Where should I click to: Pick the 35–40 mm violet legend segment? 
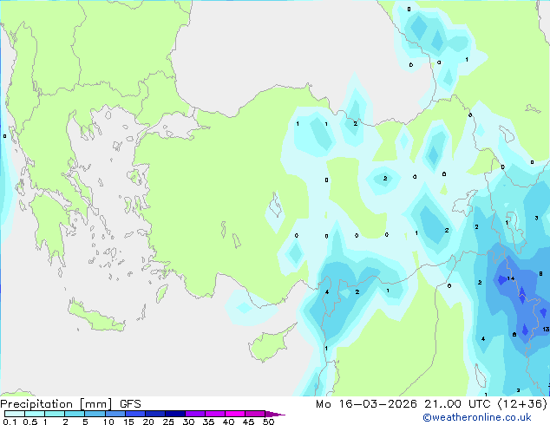pyautogui.click(x=215, y=414)
